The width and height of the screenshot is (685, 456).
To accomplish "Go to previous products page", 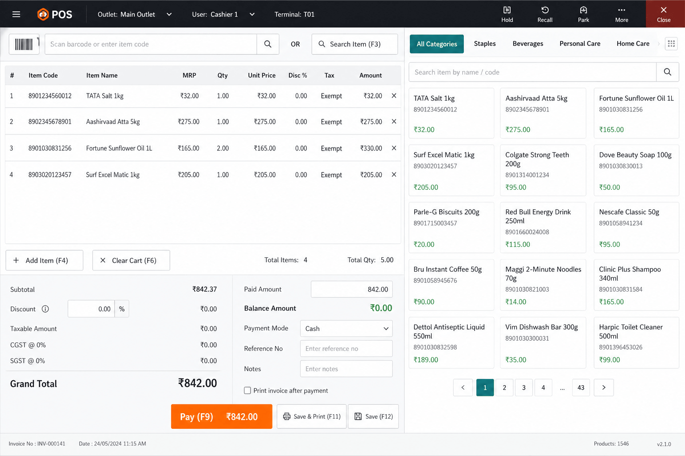I will coord(463,387).
